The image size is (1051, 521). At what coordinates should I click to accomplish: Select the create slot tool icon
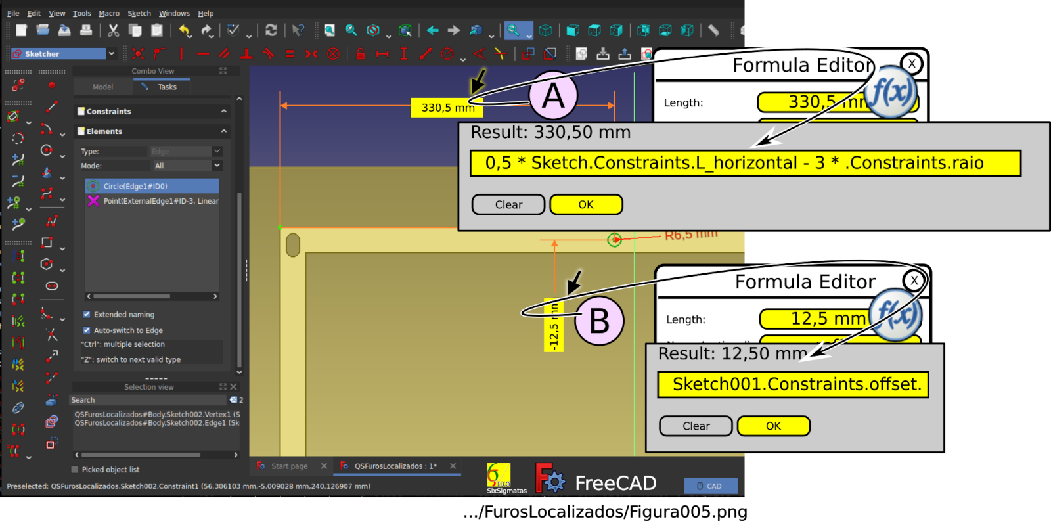coord(52,286)
